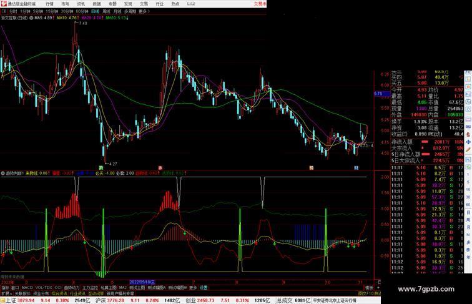The height and width of the screenshot is (304, 472).
Task: Switch to the 15分钟 period
Action: click(52, 11)
